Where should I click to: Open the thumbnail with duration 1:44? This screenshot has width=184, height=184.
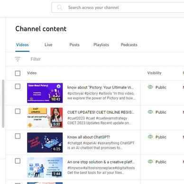45,167
